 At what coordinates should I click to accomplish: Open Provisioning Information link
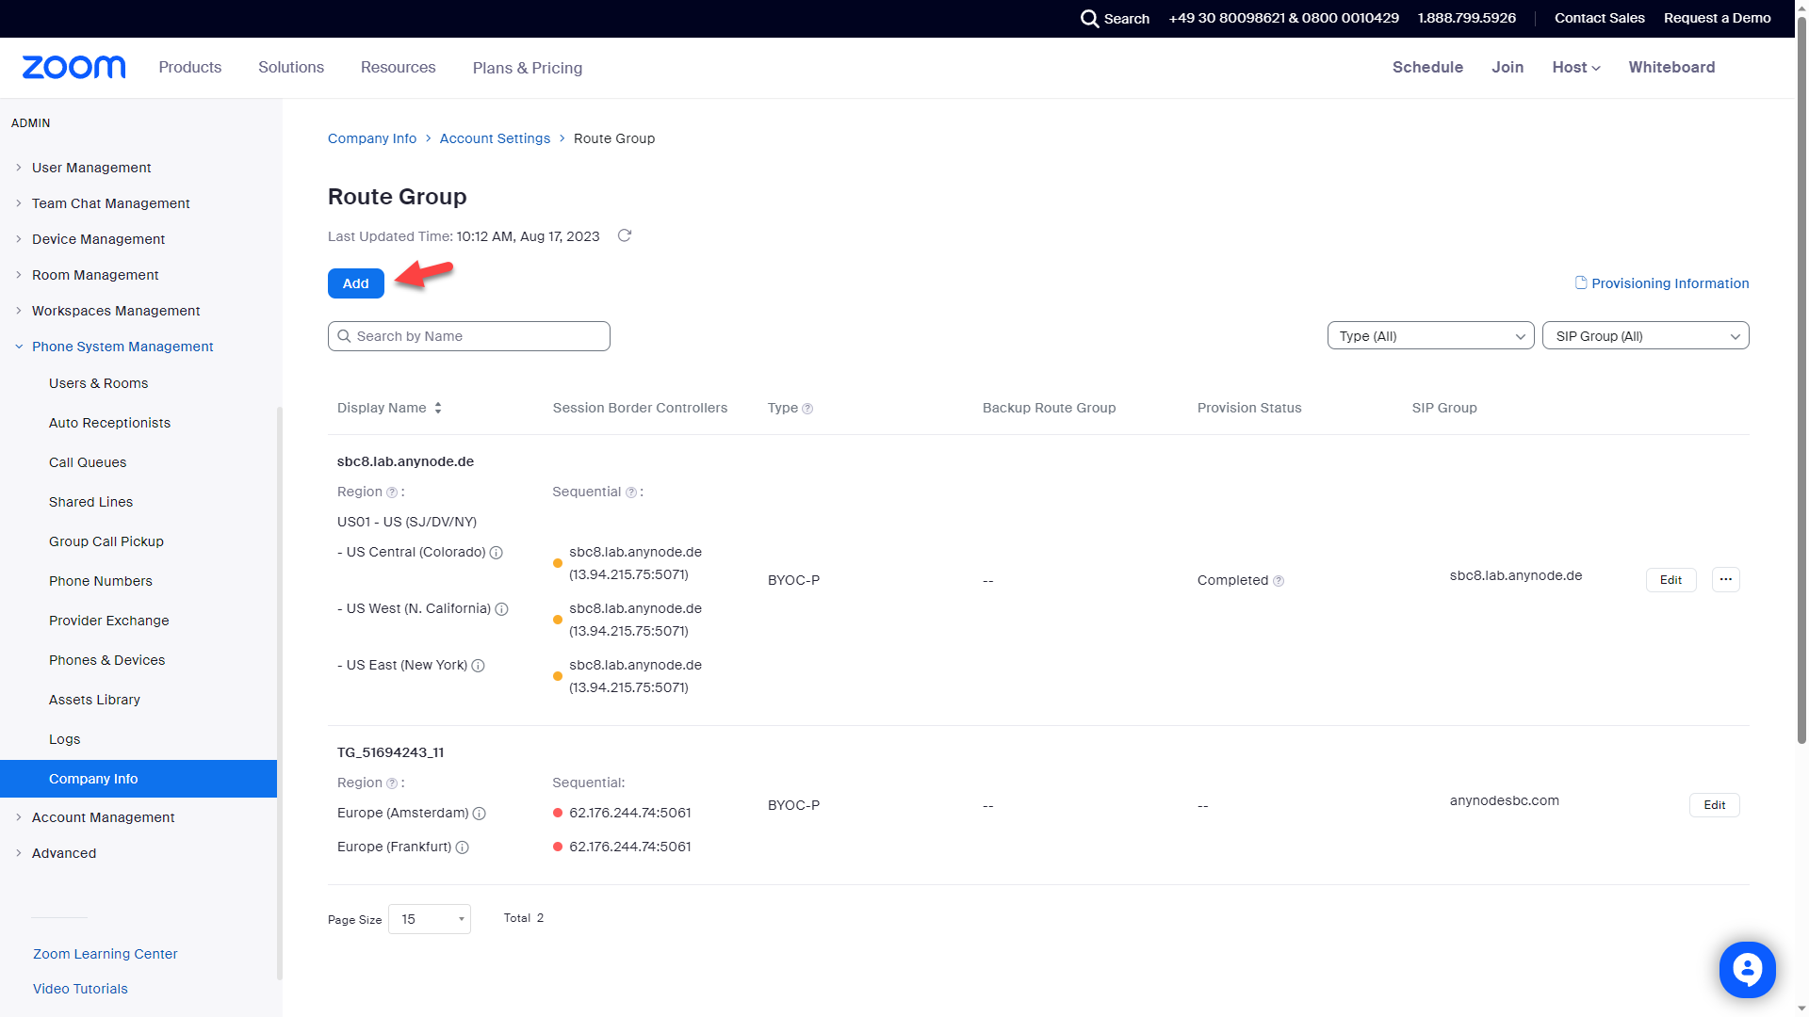point(1670,283)
